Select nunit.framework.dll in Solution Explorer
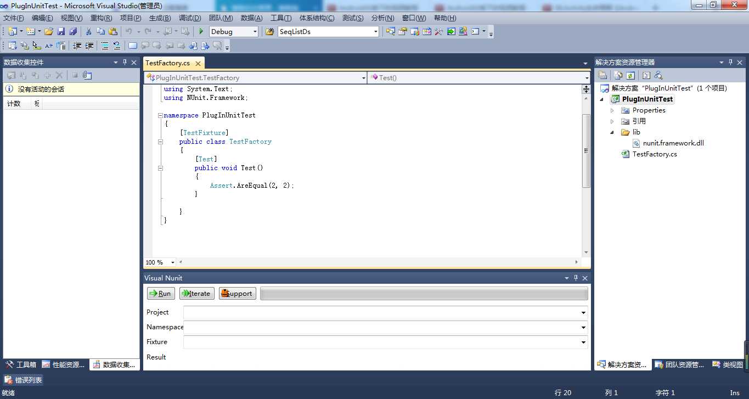 673,143
